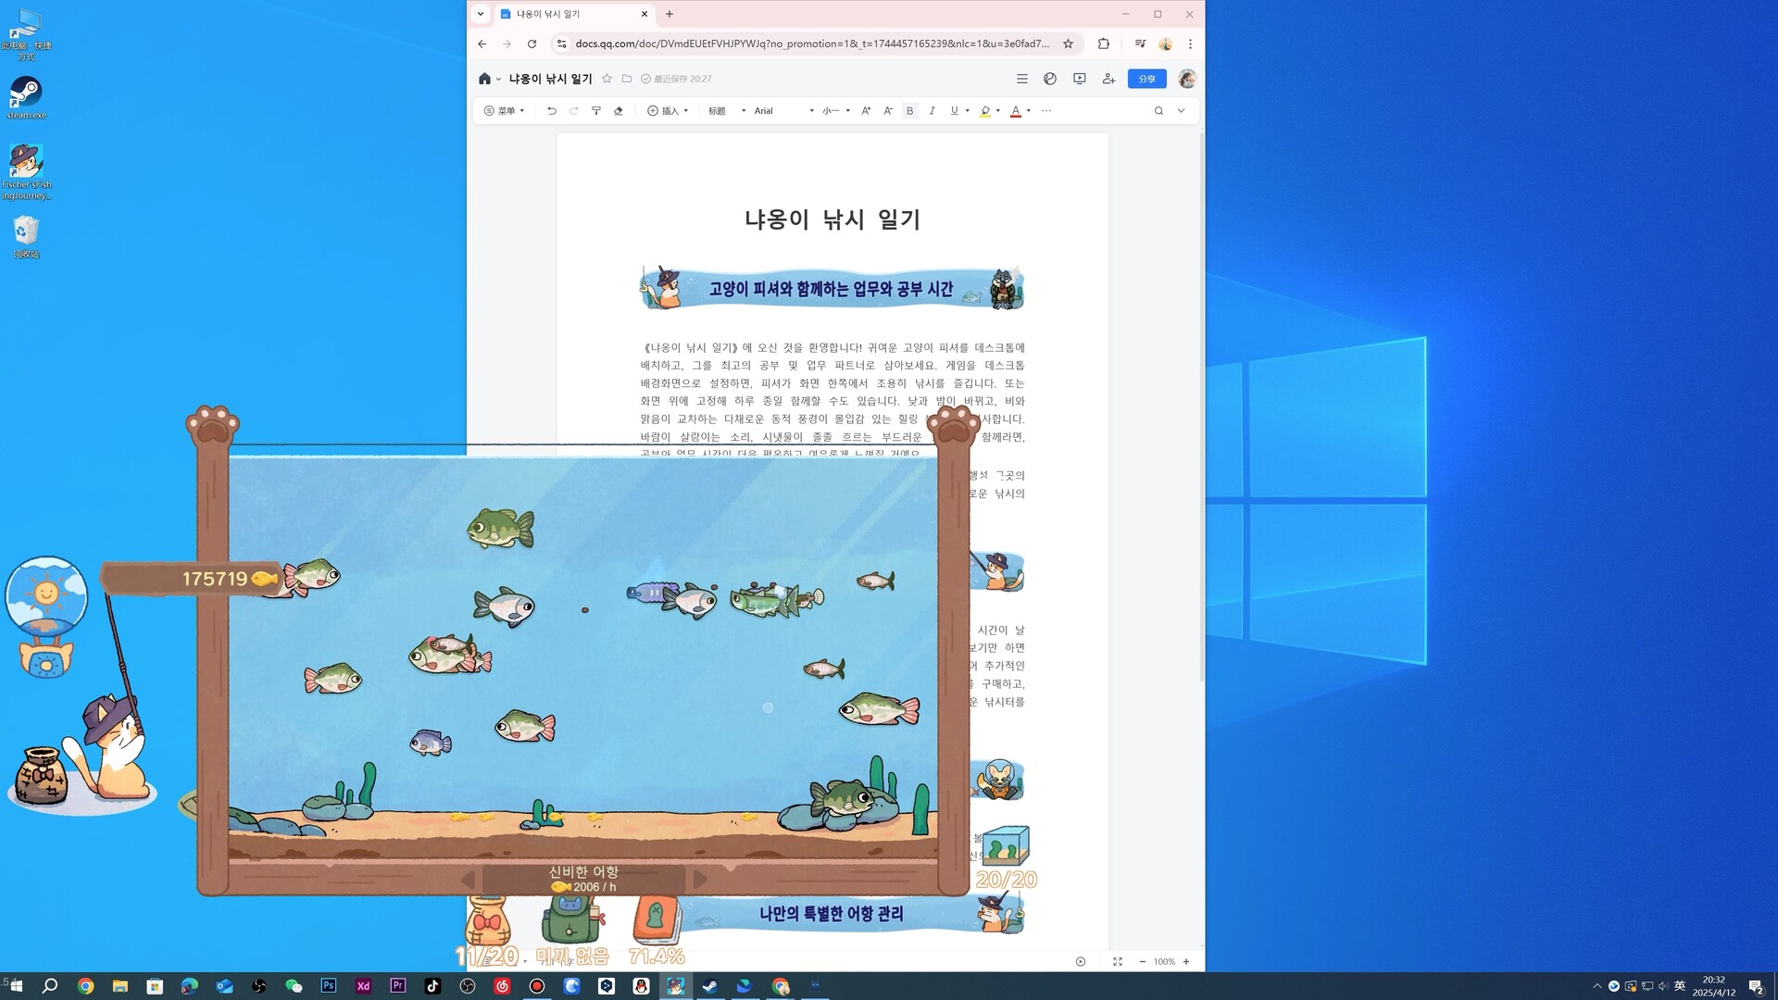Open the Chrome extensions puzzle icon
The image size is (1778, 1000).
tap(1103, 44)
